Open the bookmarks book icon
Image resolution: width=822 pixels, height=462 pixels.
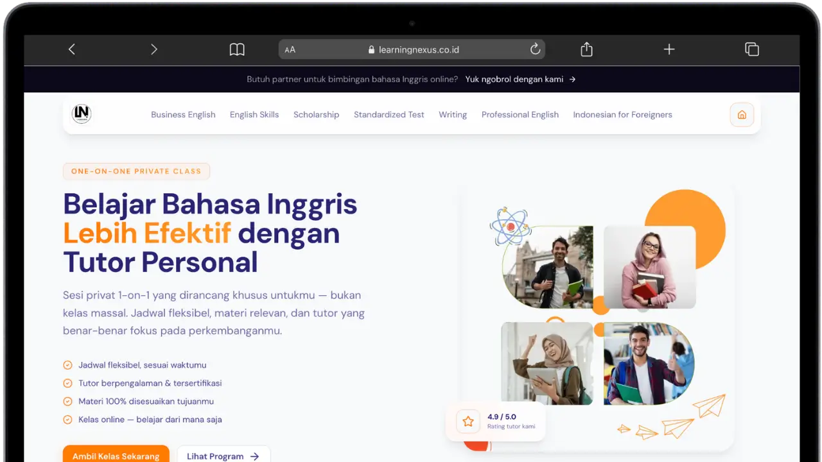pyautogui.click(x=237, y=49)
